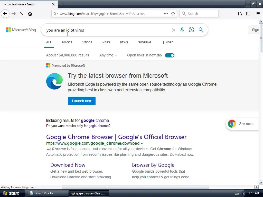Screen dimensions: 263x197
Task: Click the Microsoft Edge logo in promotion
Action: click(x=54, y=81)
